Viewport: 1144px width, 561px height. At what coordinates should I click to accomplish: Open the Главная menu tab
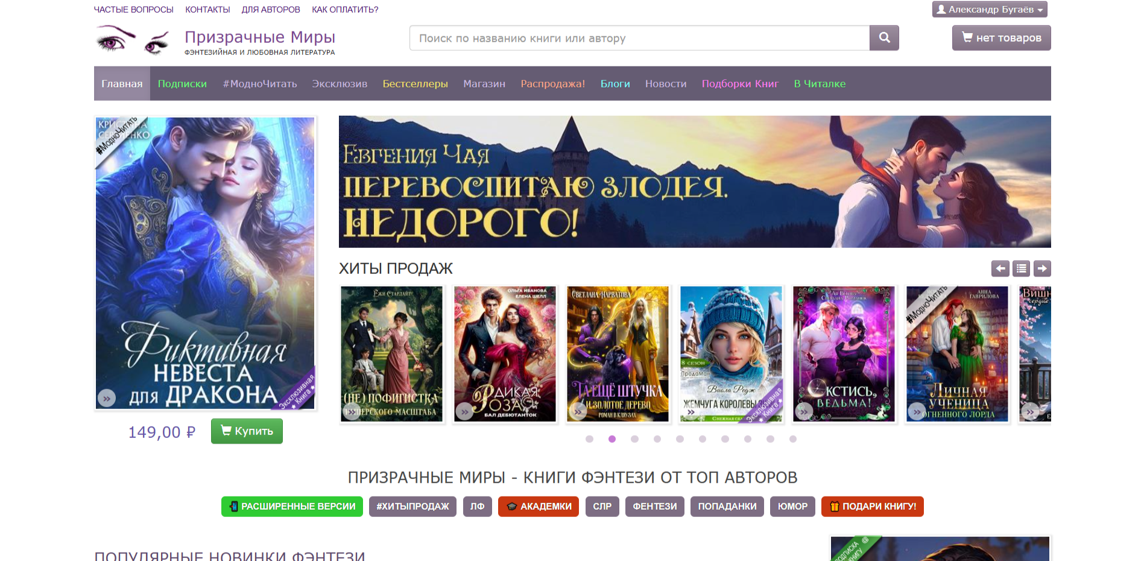[122, 83]
